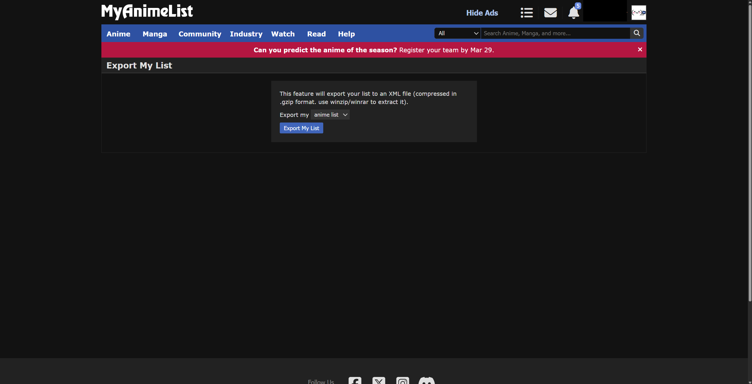Open the Anime menu
This screenshot has height=384, width=752.
(118, 34)
